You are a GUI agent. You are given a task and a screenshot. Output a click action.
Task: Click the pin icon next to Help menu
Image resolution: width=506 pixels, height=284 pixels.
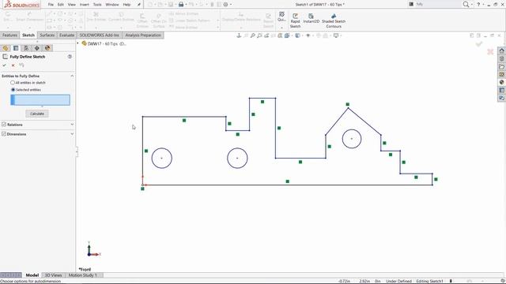click(139, 5)
